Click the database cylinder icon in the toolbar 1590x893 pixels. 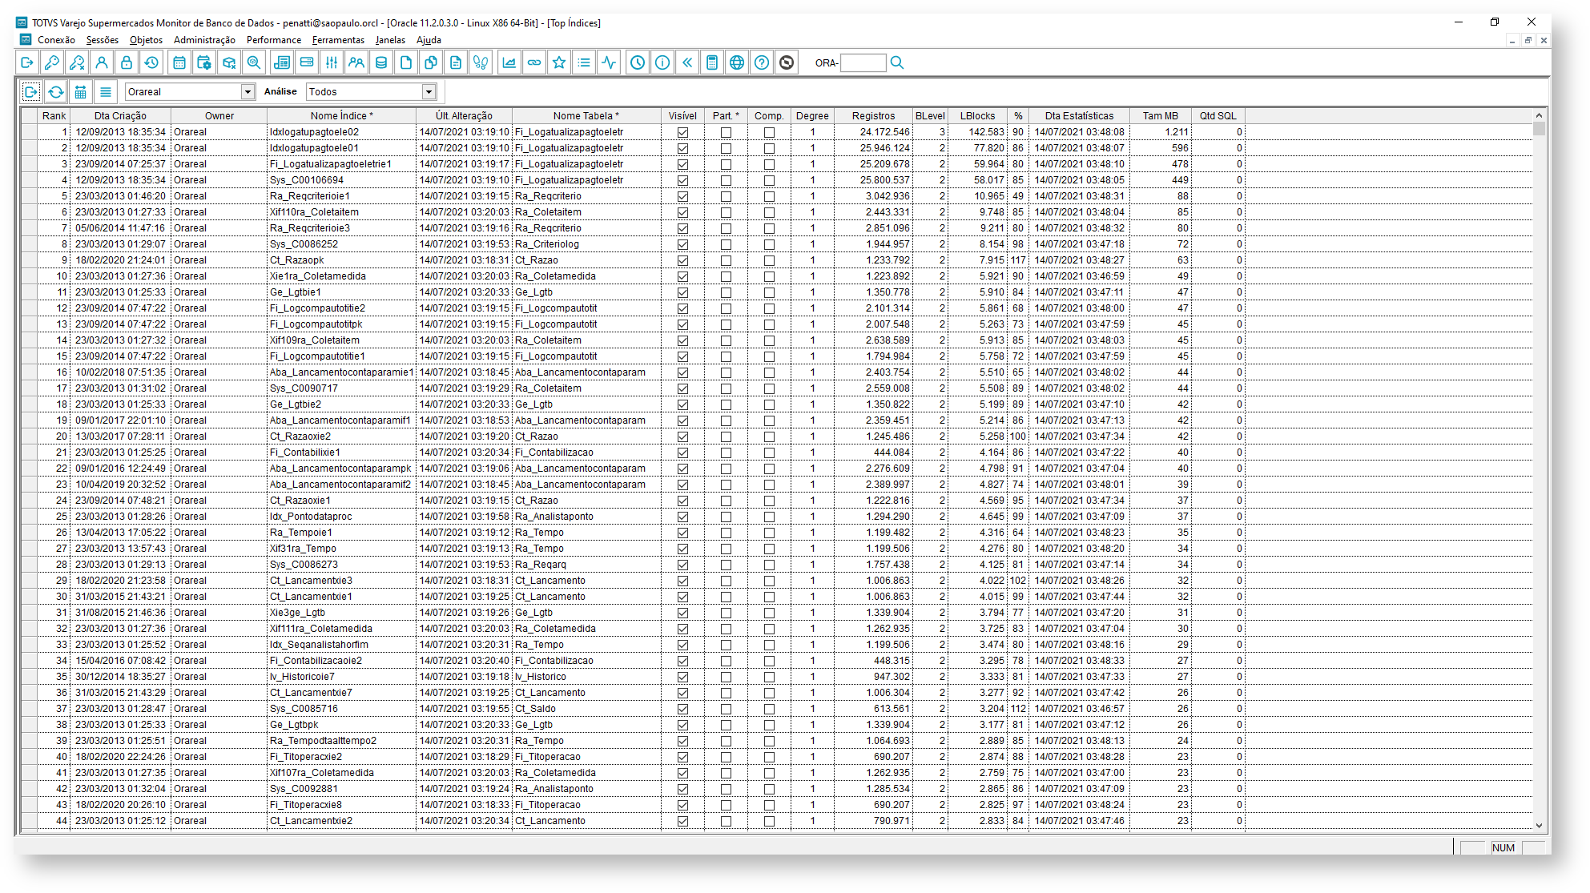(381, 62)
